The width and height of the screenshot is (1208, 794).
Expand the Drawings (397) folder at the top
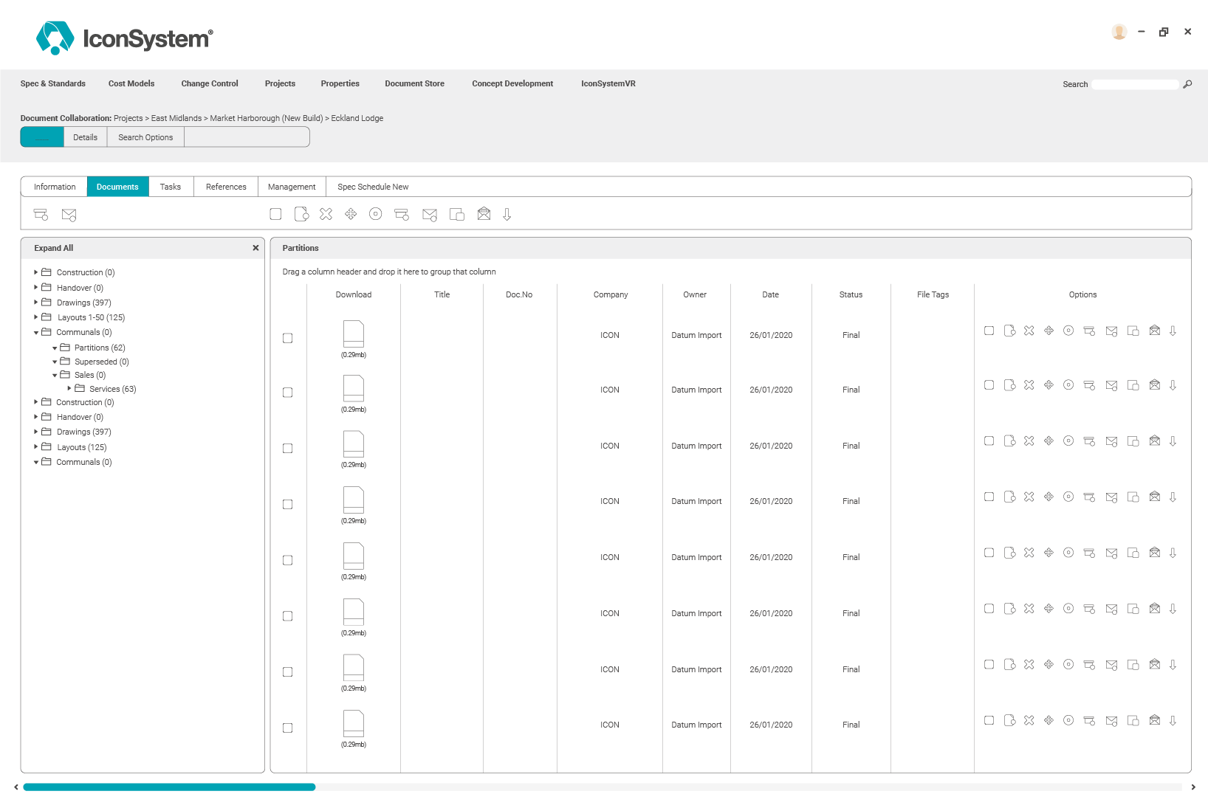35,303
